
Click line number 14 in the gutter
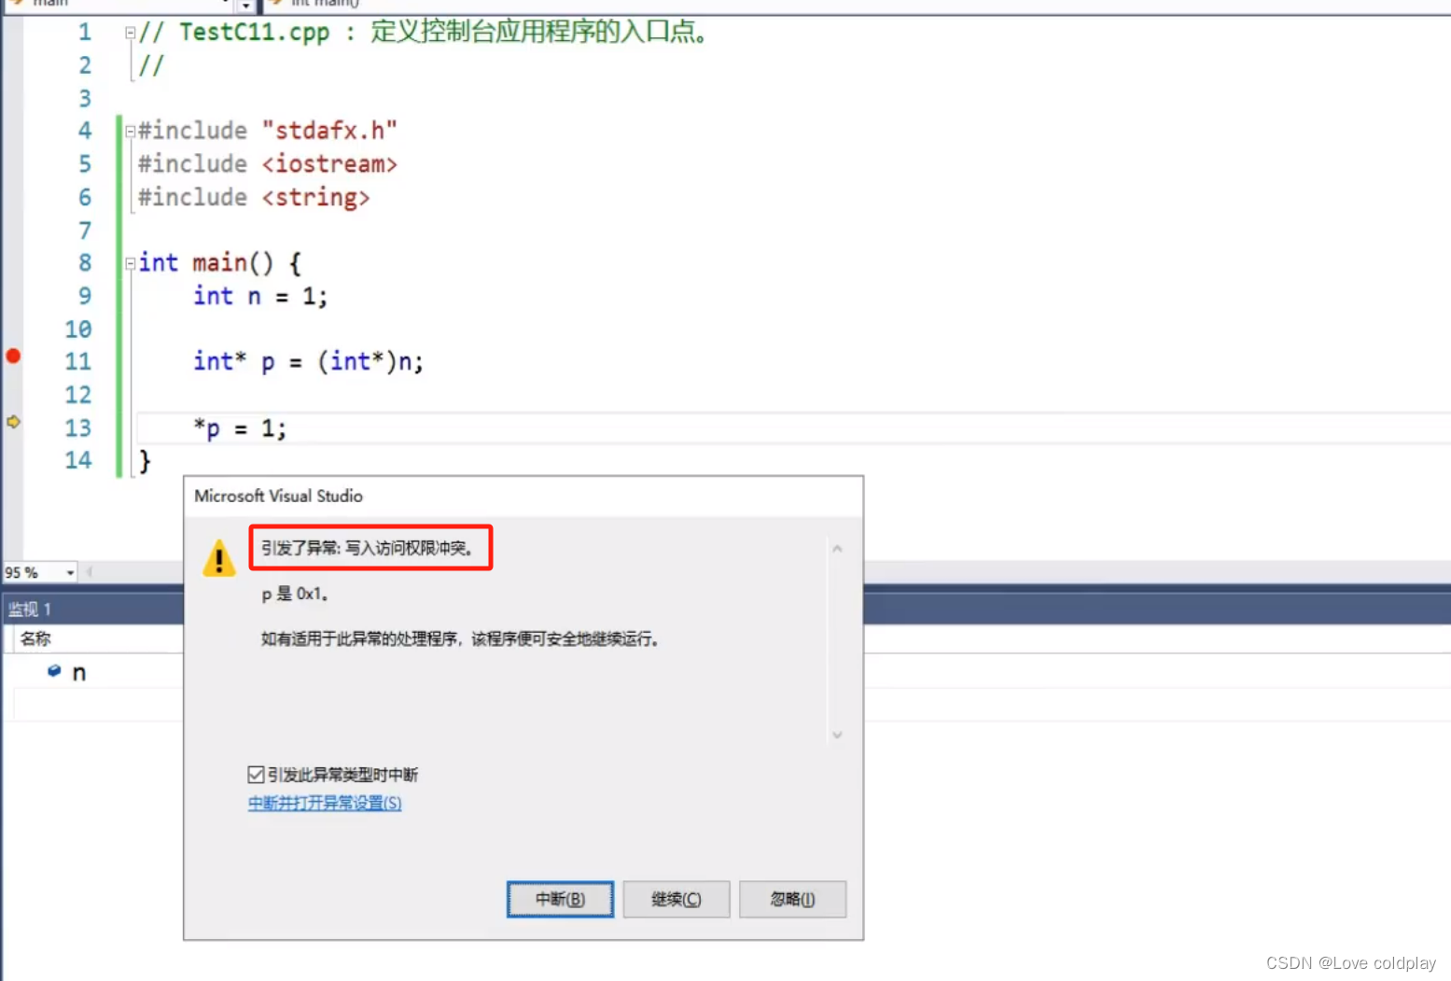point(78,460)
